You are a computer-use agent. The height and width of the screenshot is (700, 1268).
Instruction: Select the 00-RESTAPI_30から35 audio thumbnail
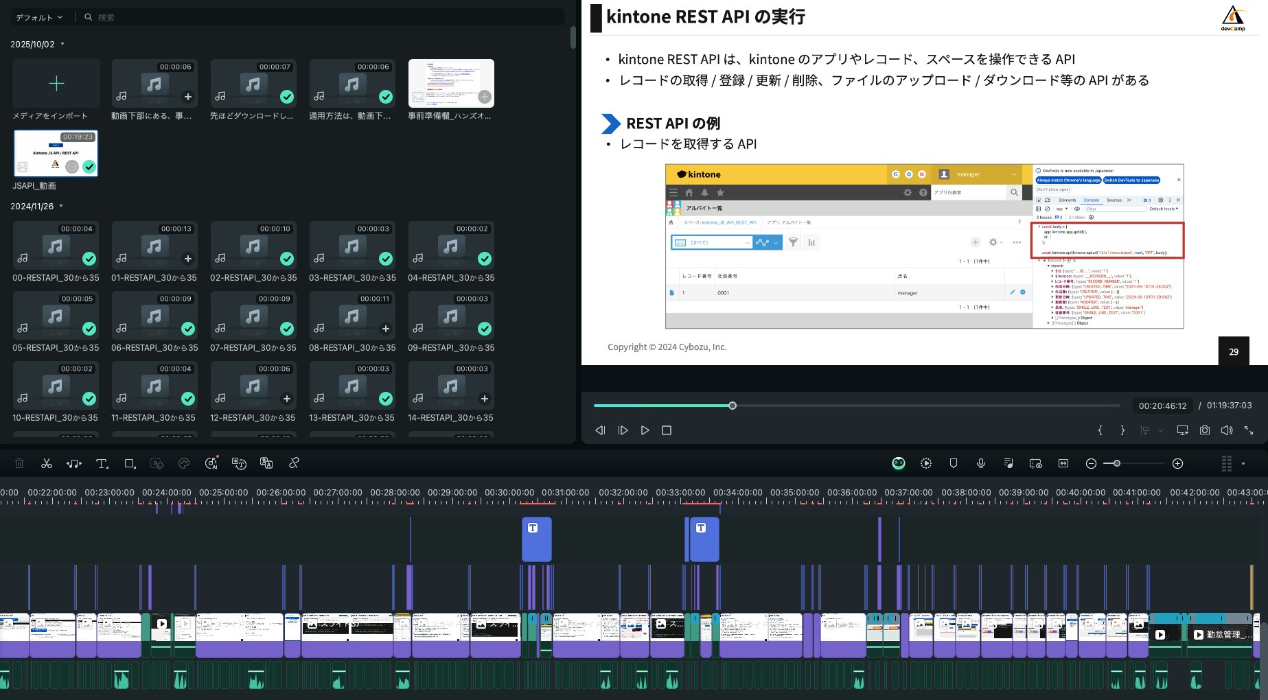(x=56, y=245)
